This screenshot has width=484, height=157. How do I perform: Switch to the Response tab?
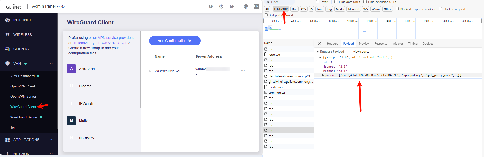coord(381,44)
